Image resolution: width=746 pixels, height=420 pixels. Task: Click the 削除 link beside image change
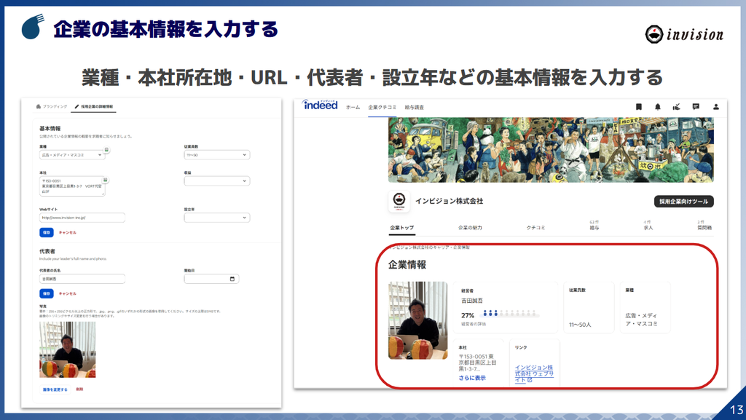point(79,389)
